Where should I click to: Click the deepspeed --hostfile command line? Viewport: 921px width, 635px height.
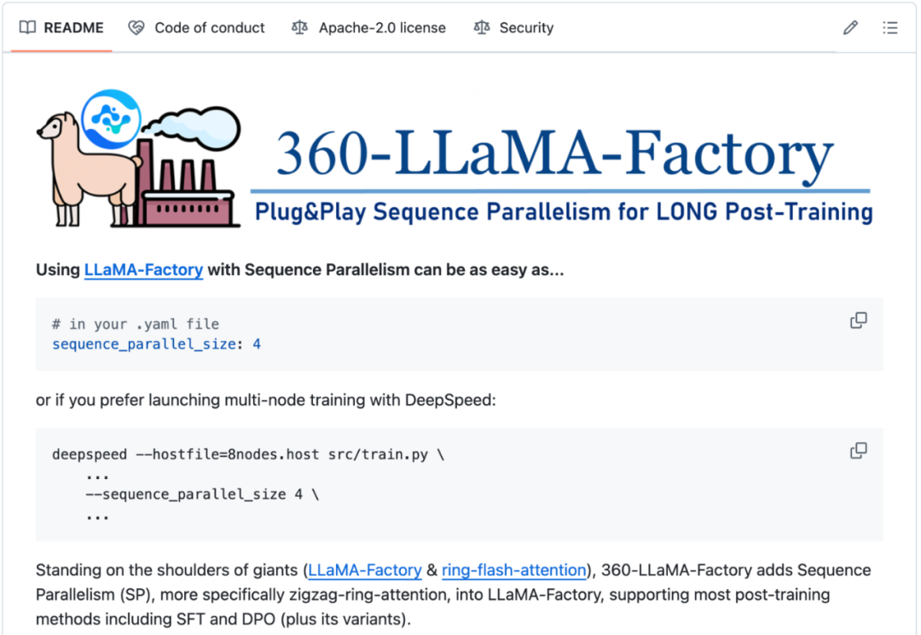tap(247, 454)
